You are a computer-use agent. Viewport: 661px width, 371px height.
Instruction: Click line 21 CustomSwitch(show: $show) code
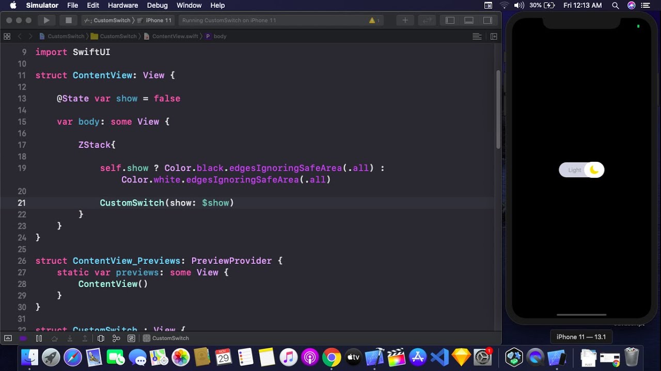click(167, 203)
